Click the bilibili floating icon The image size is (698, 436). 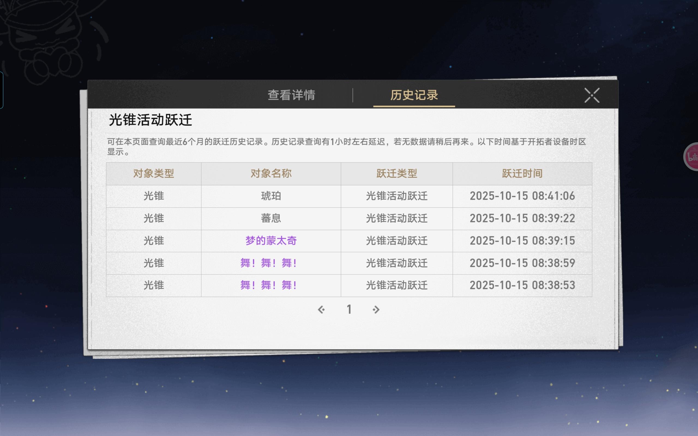[x=692, y=157]
